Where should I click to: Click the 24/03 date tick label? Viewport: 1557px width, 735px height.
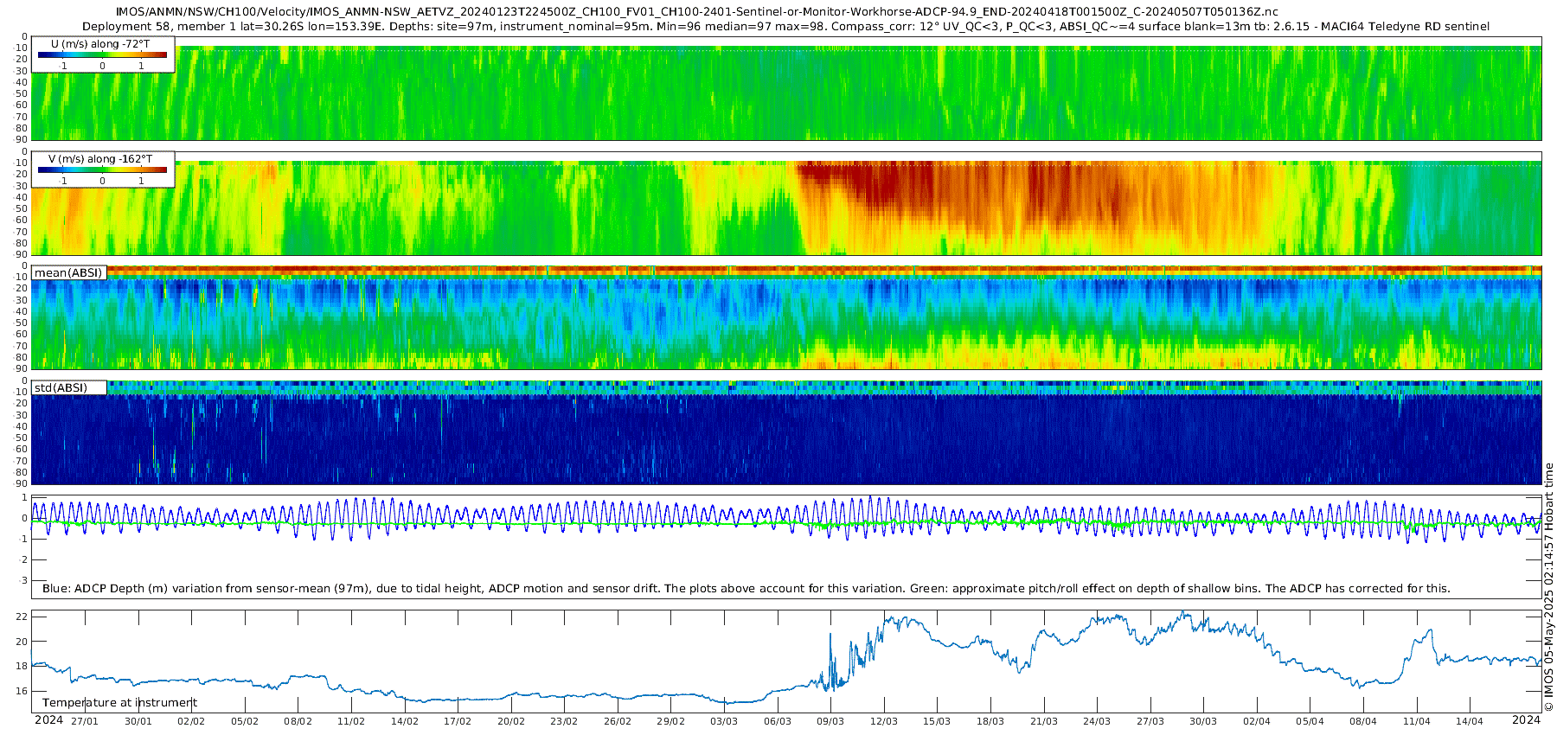click(x=1097, y=721)
